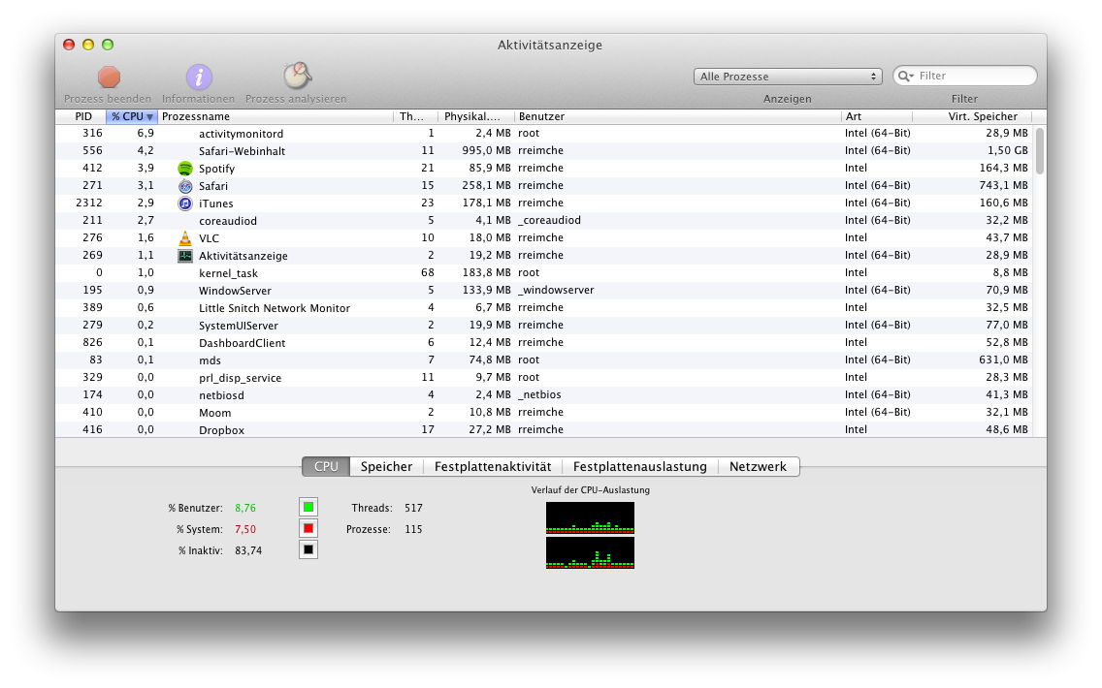Select the Safari-Webinhalt process row
This screenshot has width=1102, height=688.
pos(544,151)
